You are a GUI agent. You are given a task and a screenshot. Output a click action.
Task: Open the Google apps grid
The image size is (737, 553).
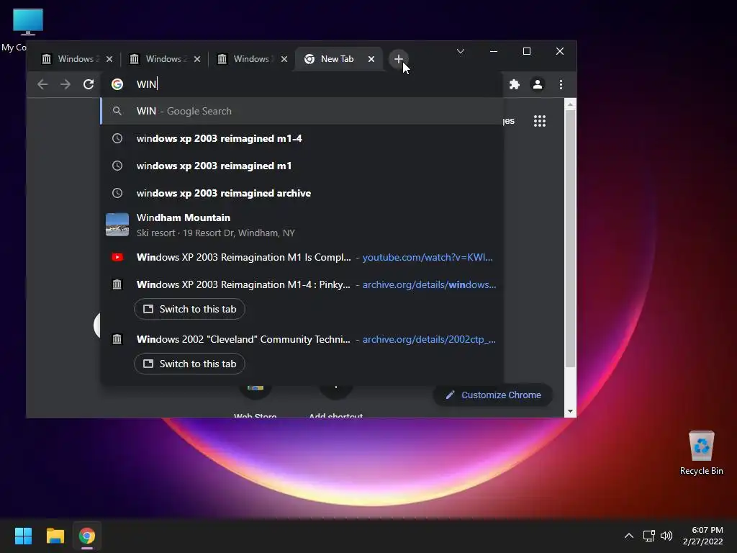pos(540,121)
